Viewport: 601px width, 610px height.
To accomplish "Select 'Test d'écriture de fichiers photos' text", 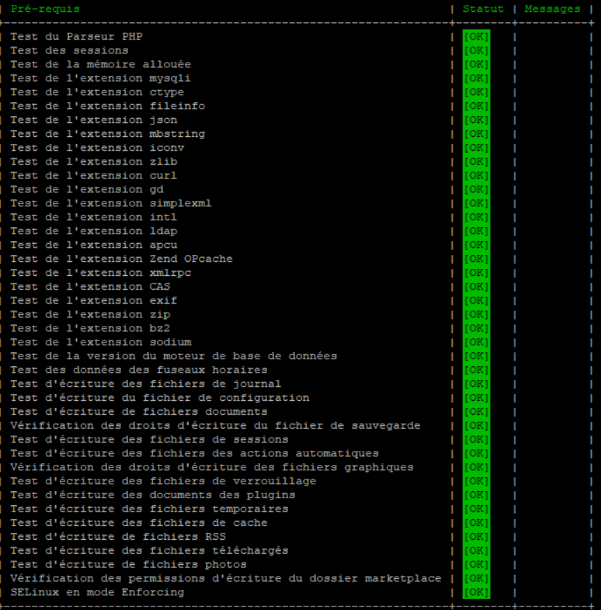I will coord(129,564).
